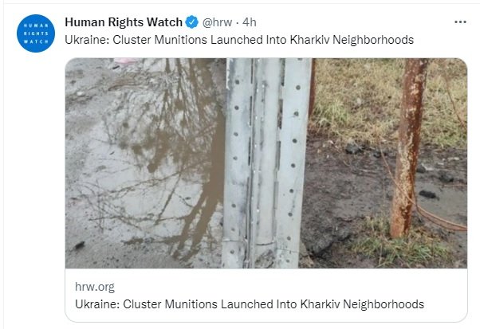The width and height of the screenshot is (480, 329).
Task: Click the blue verified badge checkmark
Action: [x=191, y=22]
